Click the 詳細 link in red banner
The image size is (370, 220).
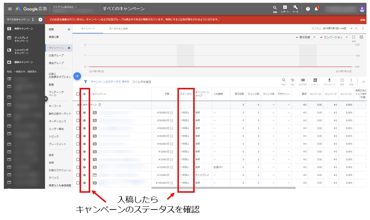tap(362, 20)
